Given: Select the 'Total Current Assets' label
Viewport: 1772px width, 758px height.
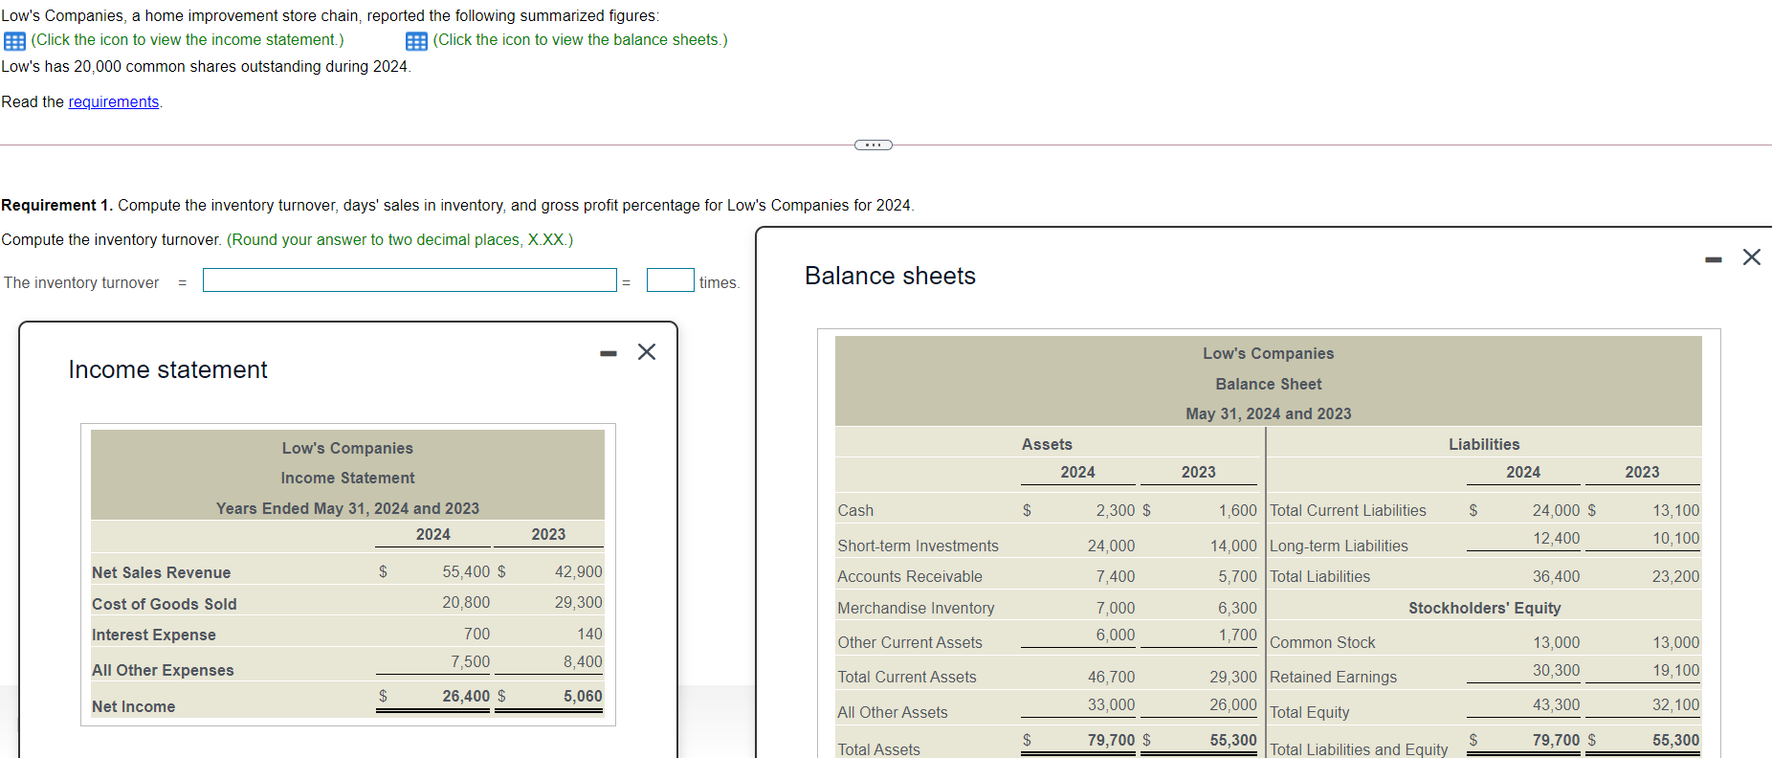Looking at the screenshot, I should pos(907,677).
